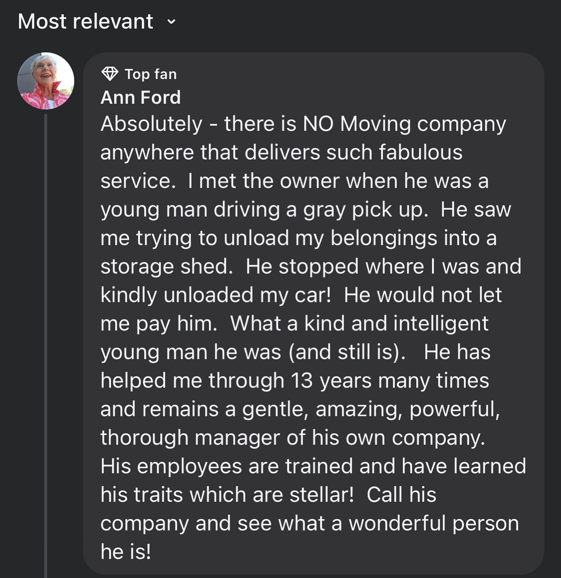Open the Most relevant sort dropdown
The height and width of the screenshot is (578, 561).
tap(85, 22)
